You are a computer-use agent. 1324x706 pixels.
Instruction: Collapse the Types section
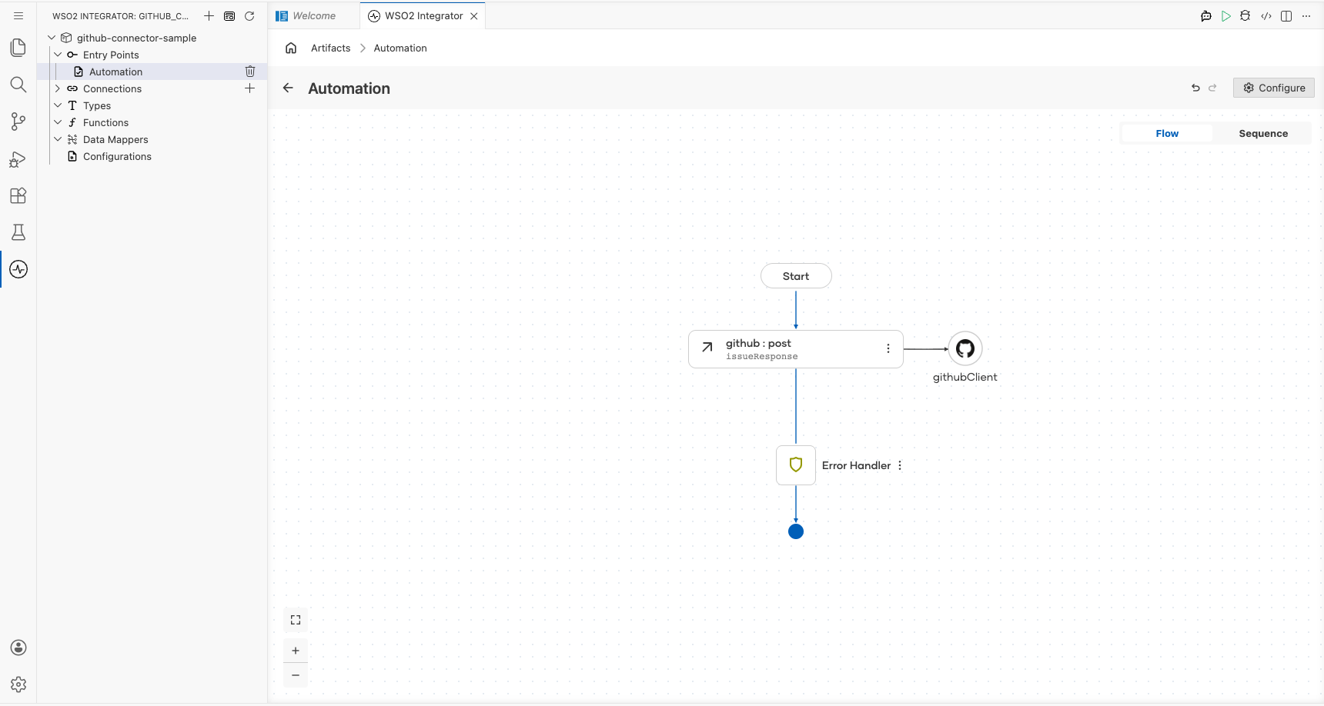pyautogui.click(x=58, y=105)
